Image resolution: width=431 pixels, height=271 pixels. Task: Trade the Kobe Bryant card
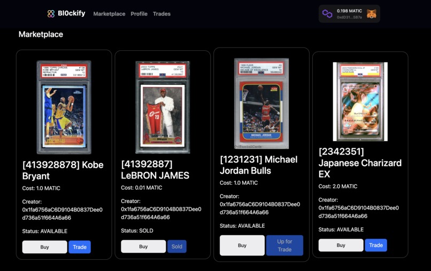point(80,247)
